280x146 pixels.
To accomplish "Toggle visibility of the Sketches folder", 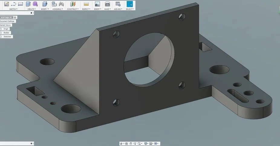I will (x=1, y=37).
